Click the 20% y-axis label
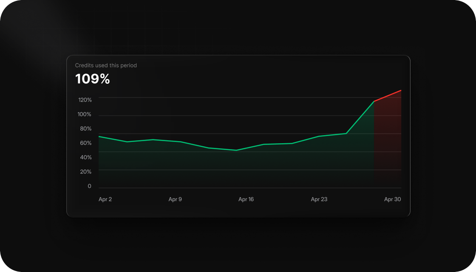The width and height of the screenshot is (476, 272). point(85,172)
